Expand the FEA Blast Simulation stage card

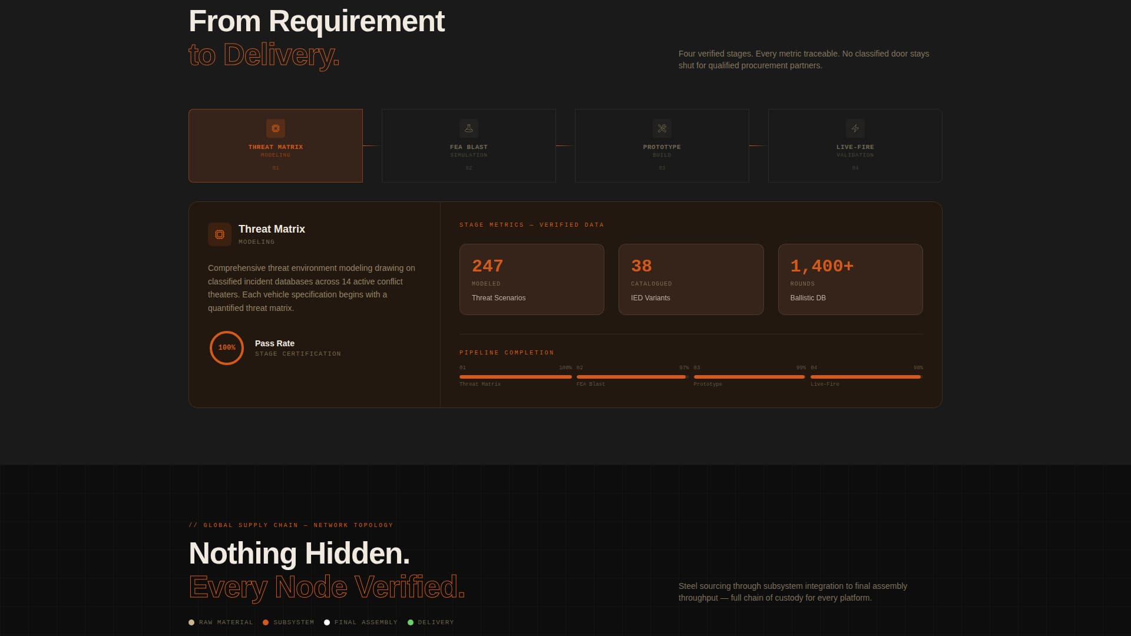pos(468,145)
